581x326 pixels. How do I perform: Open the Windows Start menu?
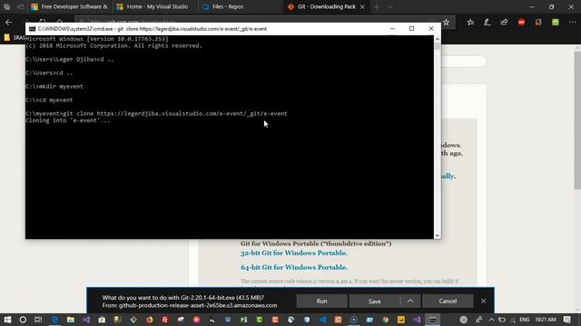click(x=7, y=320)
